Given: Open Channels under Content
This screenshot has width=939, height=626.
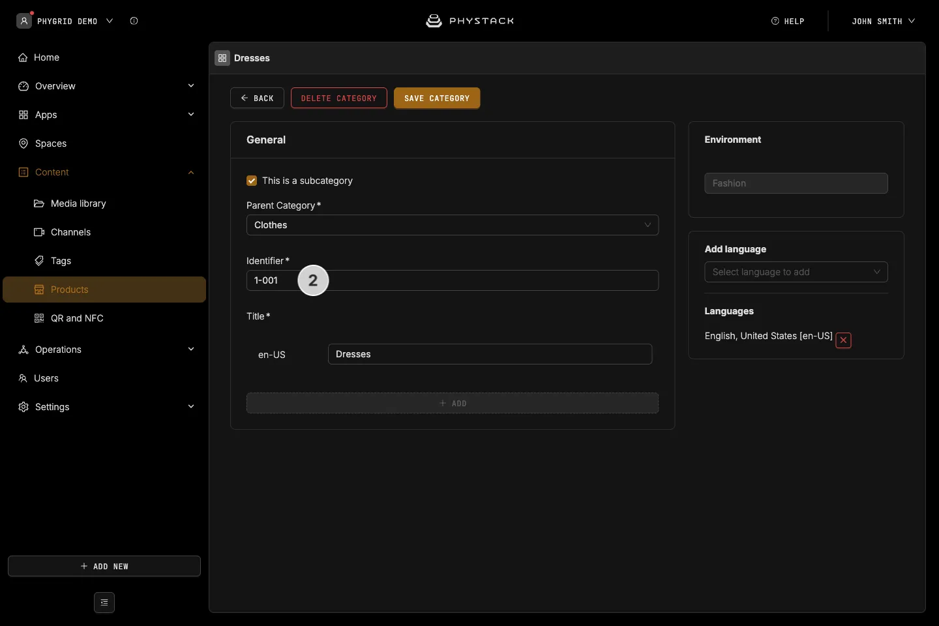Looking at the screenshot, I should [x=104, y=232].
